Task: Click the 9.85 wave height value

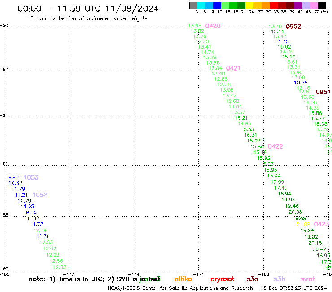Action: [31, 212]
